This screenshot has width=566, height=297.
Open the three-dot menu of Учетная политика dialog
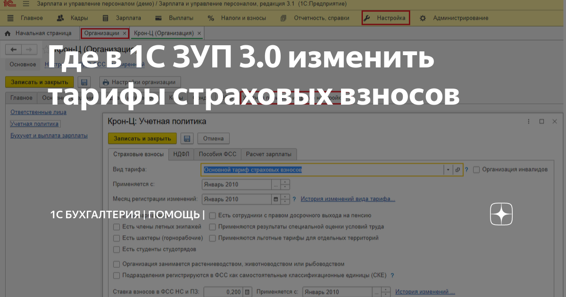click(x=529, y=122)
